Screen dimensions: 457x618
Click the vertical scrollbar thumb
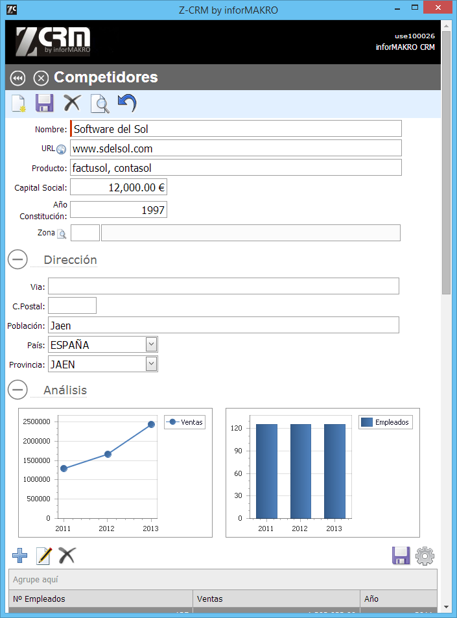[447, 163]
